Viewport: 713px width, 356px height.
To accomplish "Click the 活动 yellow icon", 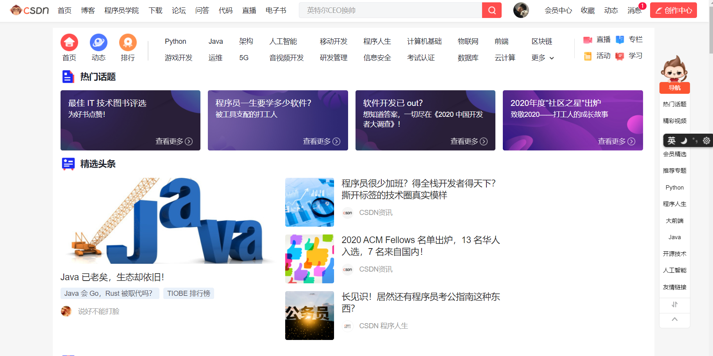I will click(x=588, y=56).
